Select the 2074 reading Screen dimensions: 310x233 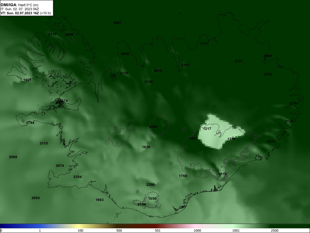click(60, 166)
